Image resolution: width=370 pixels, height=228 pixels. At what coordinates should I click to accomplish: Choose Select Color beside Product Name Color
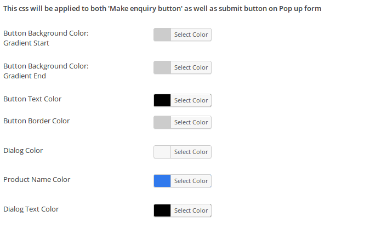[x=191, y=181]
